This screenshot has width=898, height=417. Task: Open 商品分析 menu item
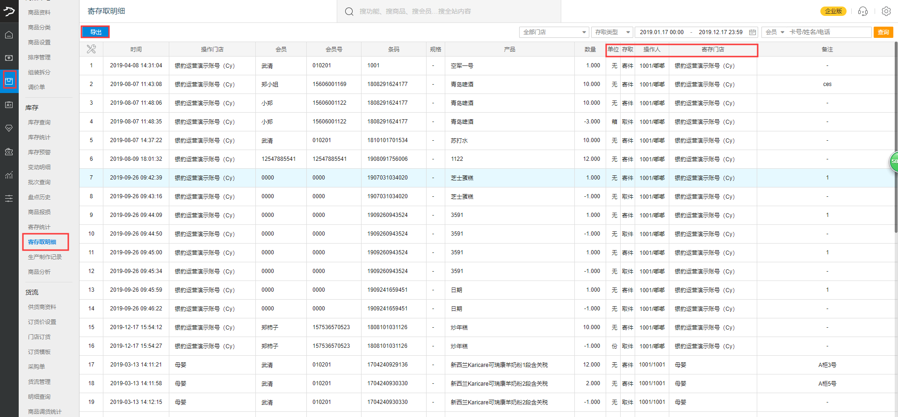tap(39, 272)
